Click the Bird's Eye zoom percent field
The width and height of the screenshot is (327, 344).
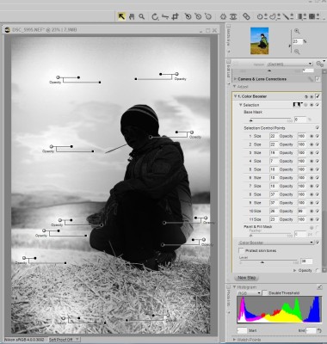(x=298, y=41)
